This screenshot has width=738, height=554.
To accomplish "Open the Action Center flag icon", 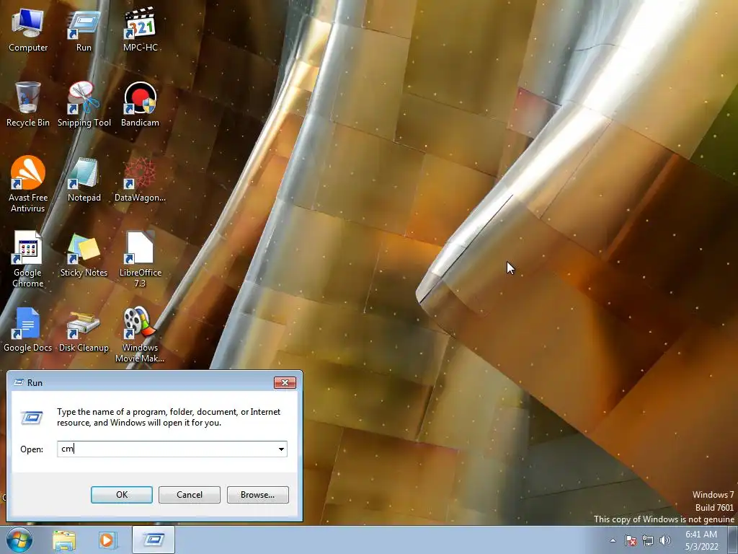I will 630,540.
